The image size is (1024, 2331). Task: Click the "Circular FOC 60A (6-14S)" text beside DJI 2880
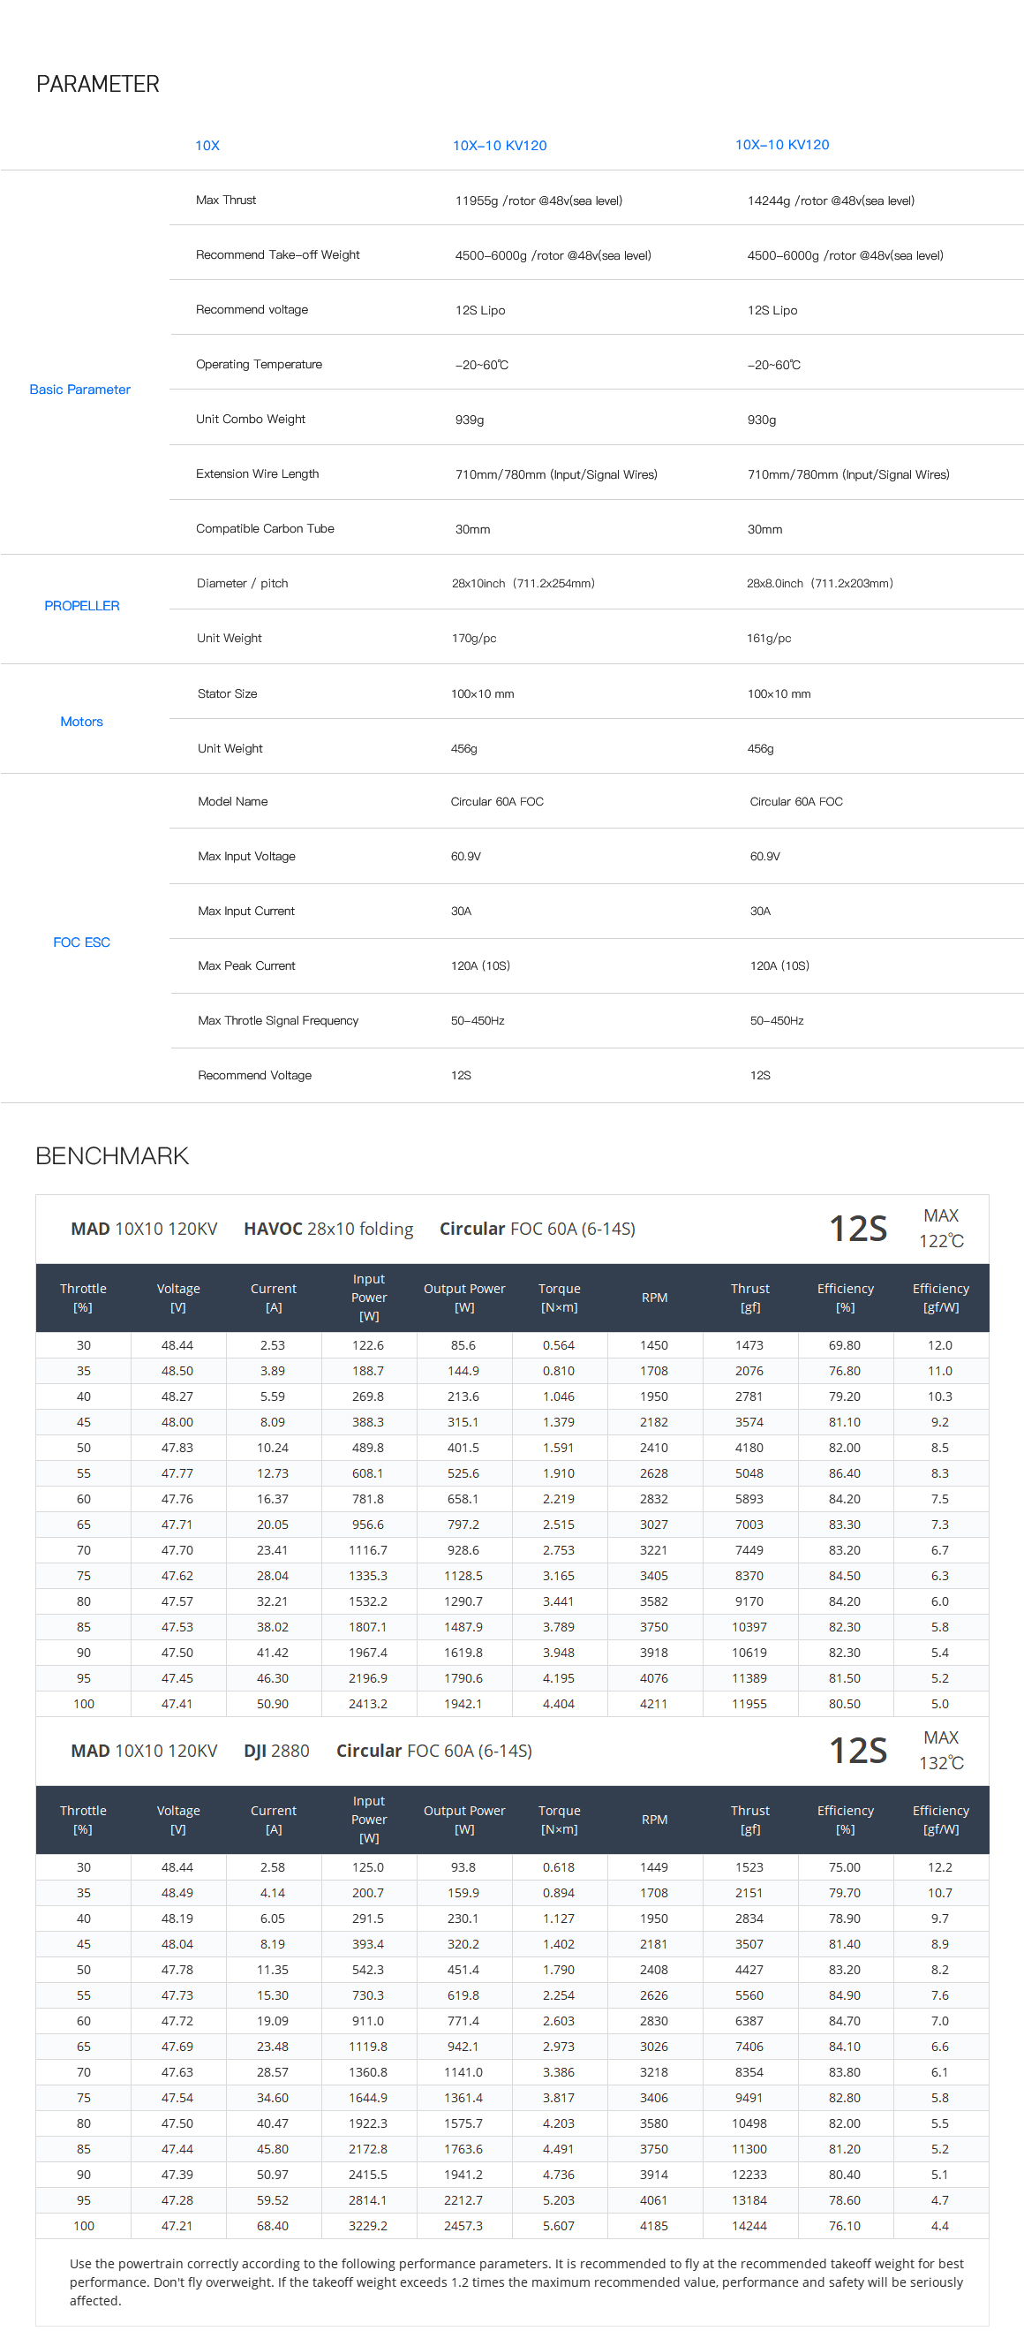(x=434, y=1751)
